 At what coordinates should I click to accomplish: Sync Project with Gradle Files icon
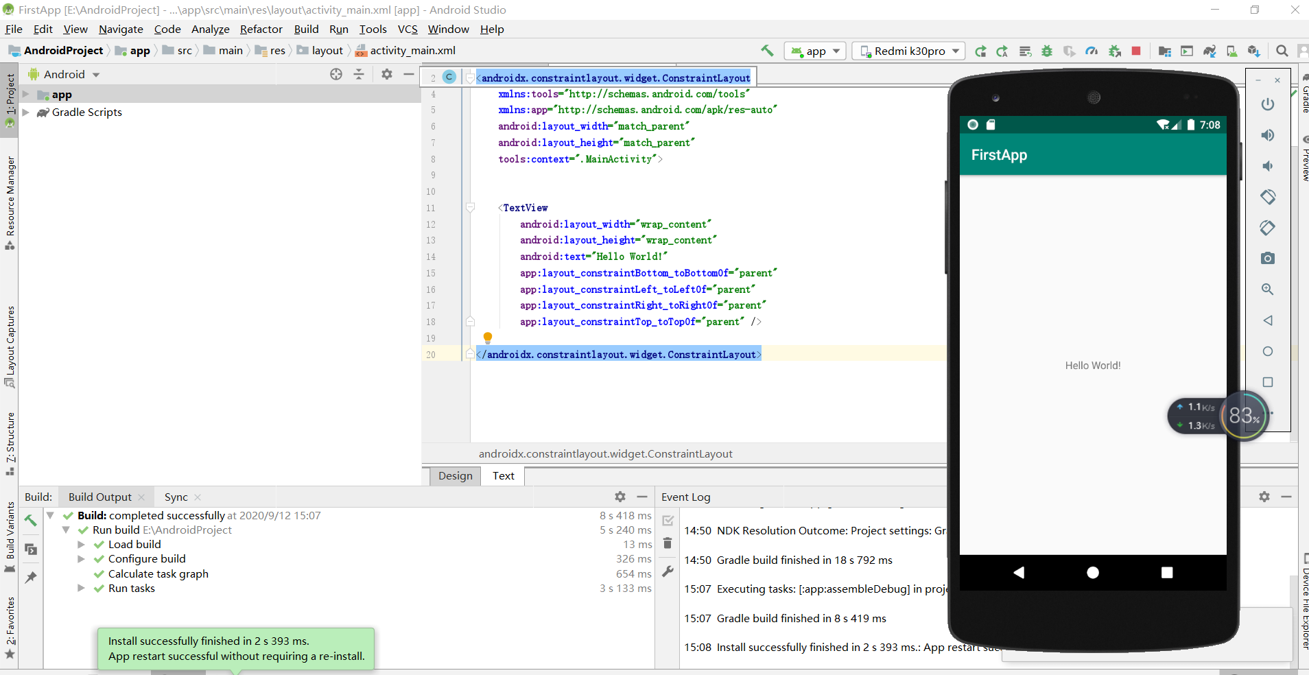click(x=1210, y=51)
